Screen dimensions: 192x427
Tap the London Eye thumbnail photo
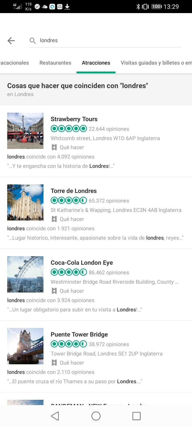point(25,274)
